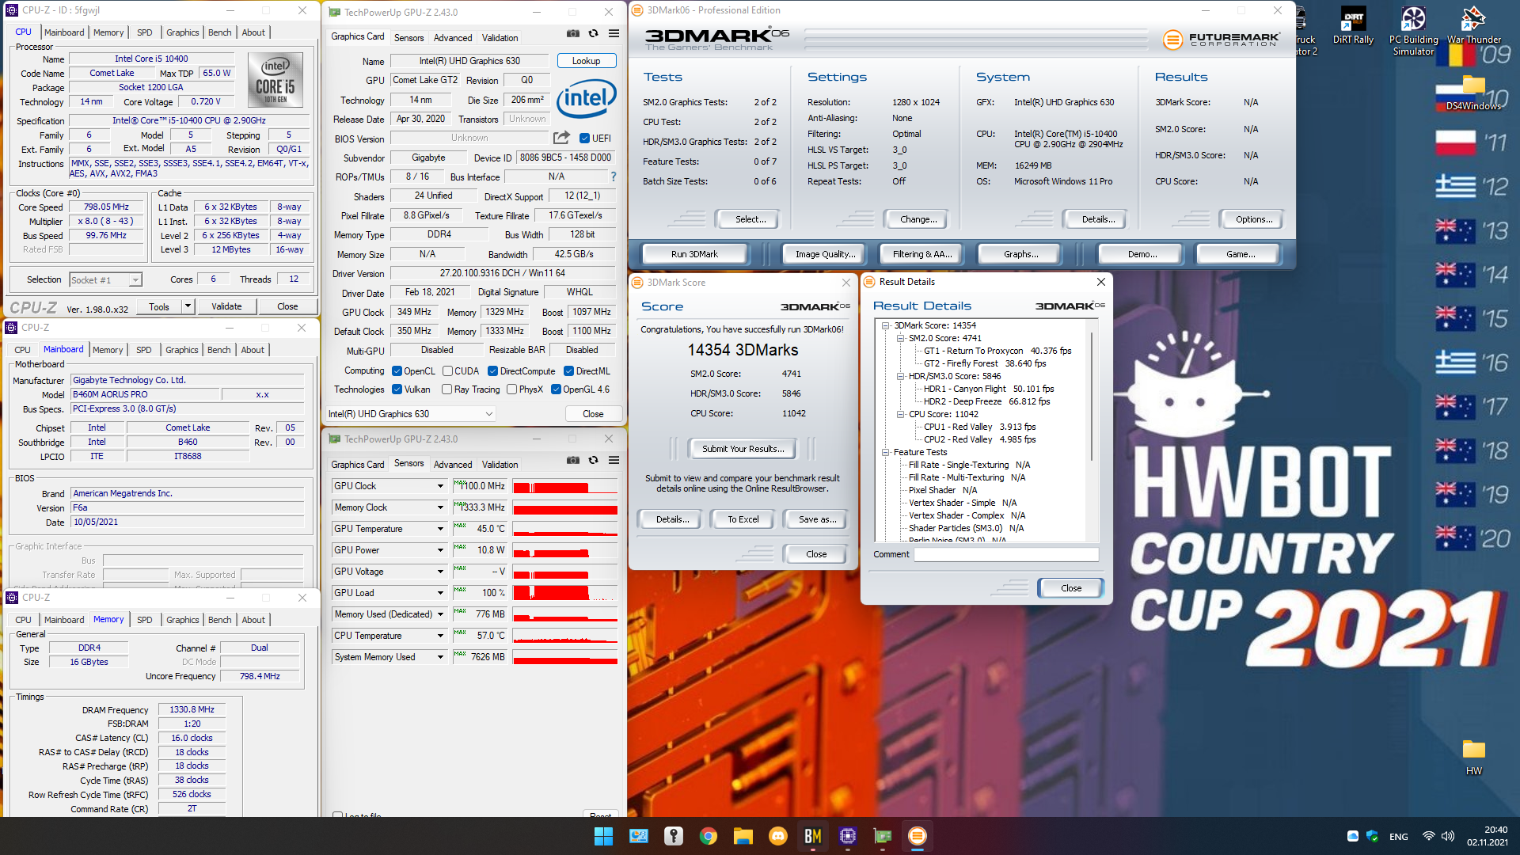This screenshot has height=855, width=1520.
Task: Click Validate button in CPU-Z
Action: pyautogui.click(x=226, y=306)
